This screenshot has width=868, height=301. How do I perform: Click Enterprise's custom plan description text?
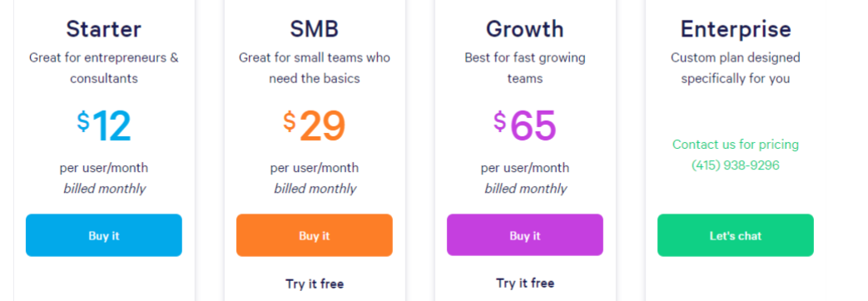pos(736,68)
